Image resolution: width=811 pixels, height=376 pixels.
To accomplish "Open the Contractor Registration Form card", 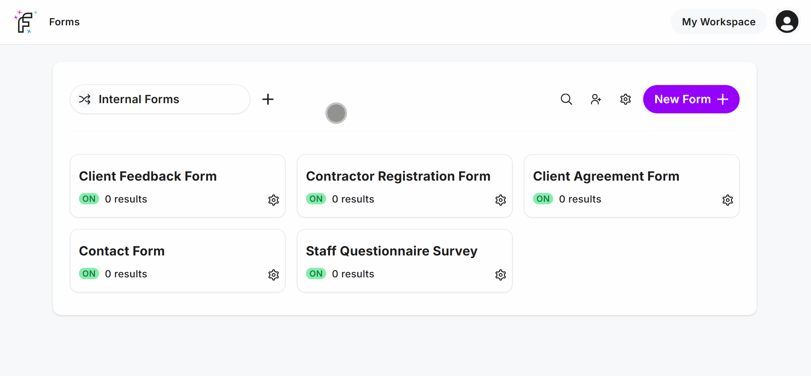I will 405,186.
